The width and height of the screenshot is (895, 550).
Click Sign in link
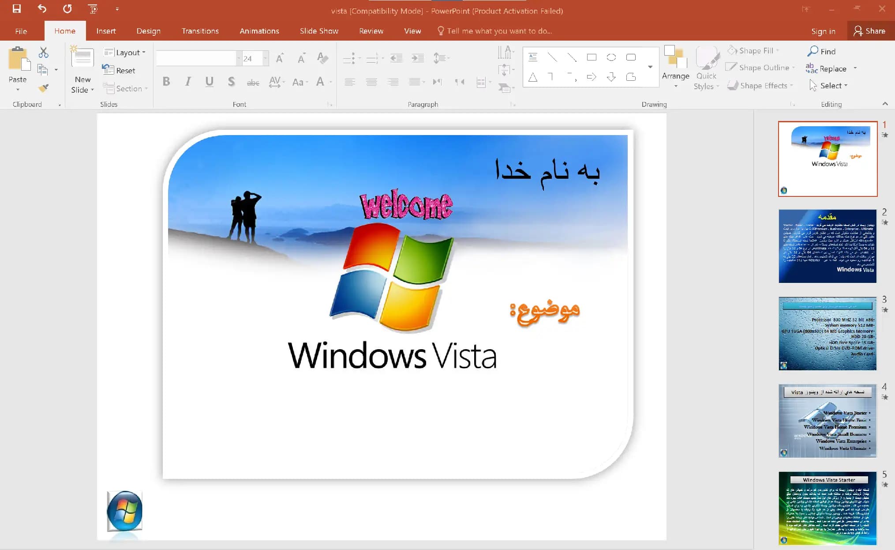click(823, 31)
